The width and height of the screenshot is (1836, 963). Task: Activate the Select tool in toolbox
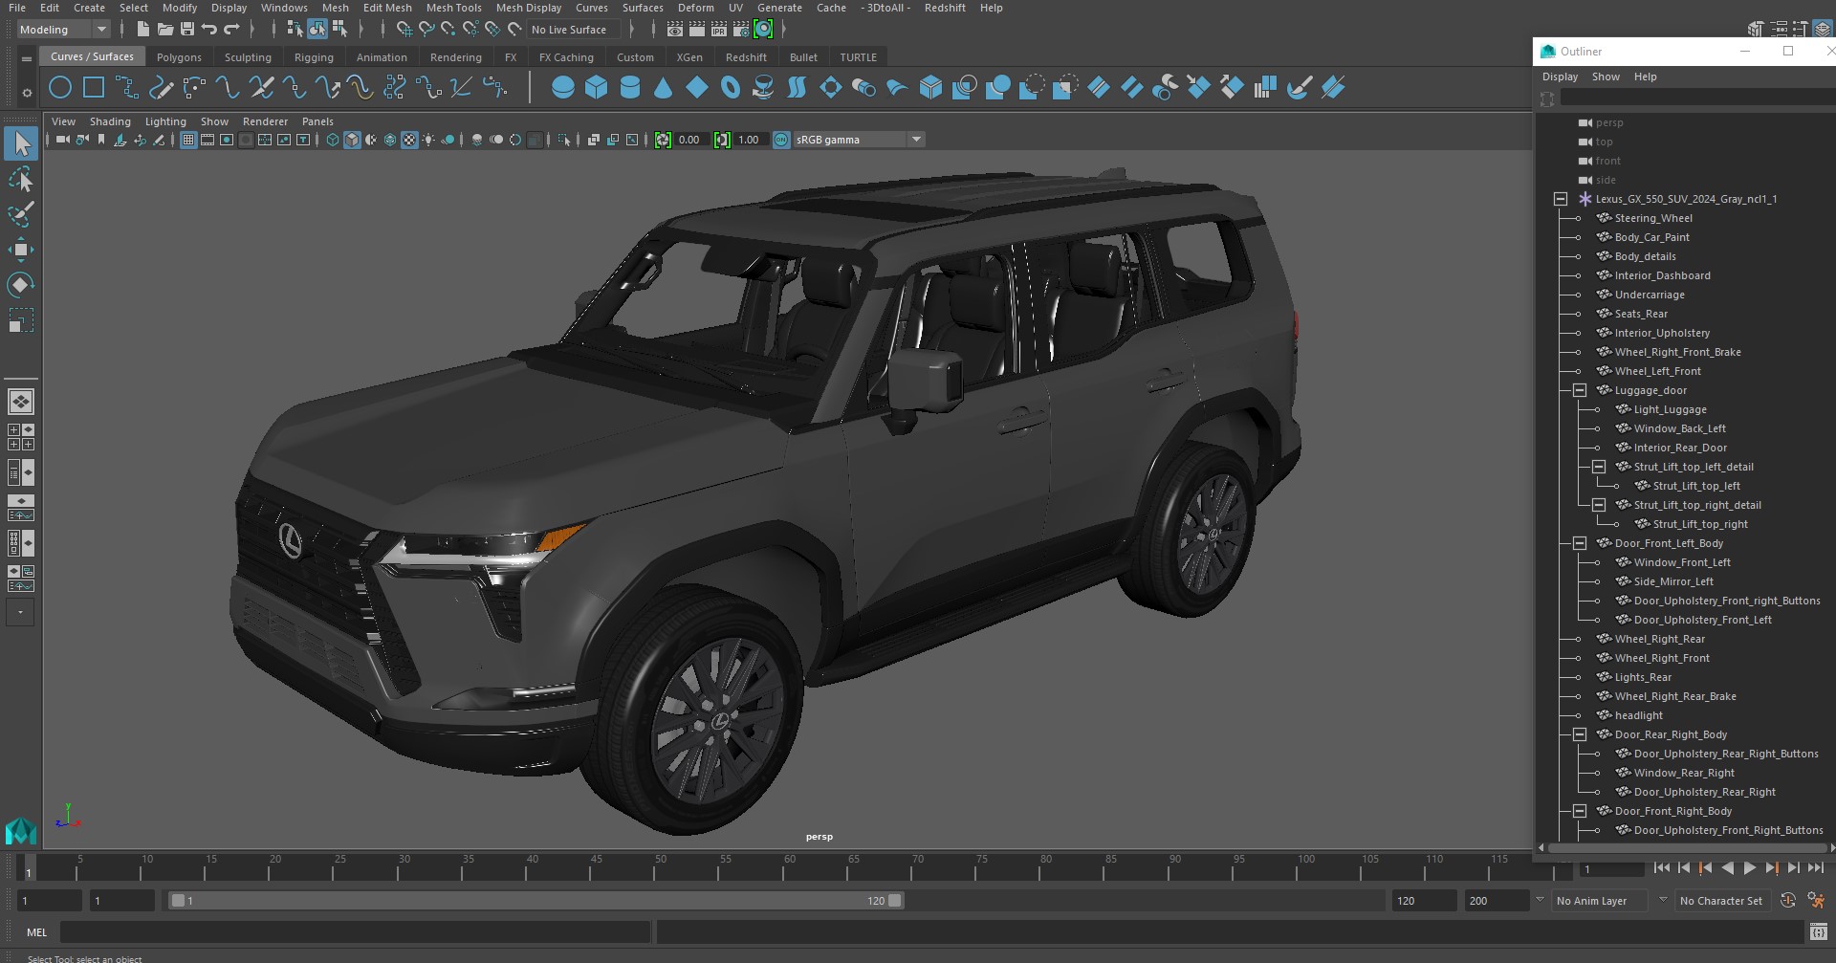pyautogui.click(x=21, y=144)
